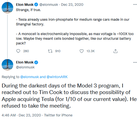Click the reply speech bubble icon
140x120 pixels.
point(18,51)
